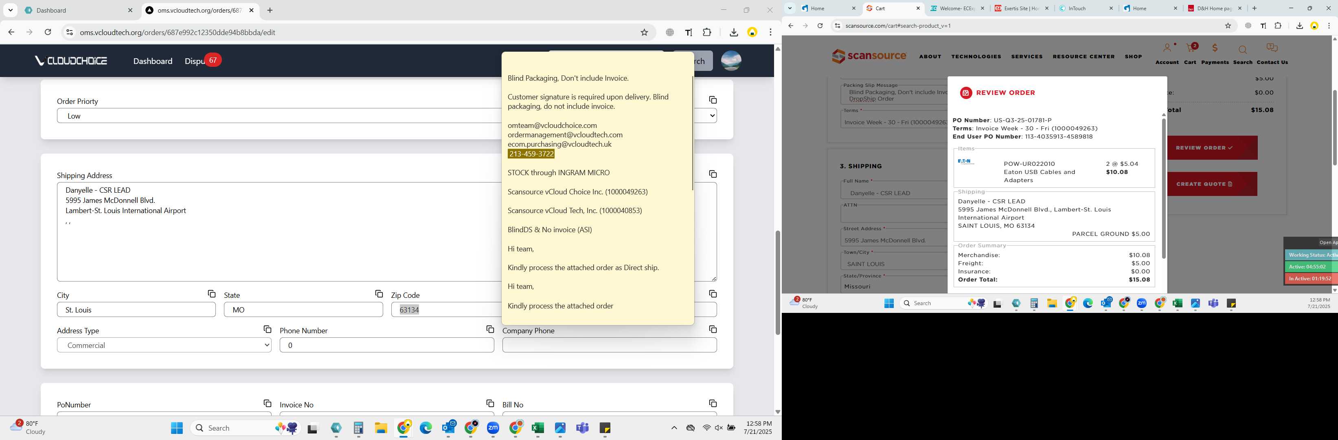Copy the Bill No field value
This screenshot has height=440, width=1338.
pos(713,404)
